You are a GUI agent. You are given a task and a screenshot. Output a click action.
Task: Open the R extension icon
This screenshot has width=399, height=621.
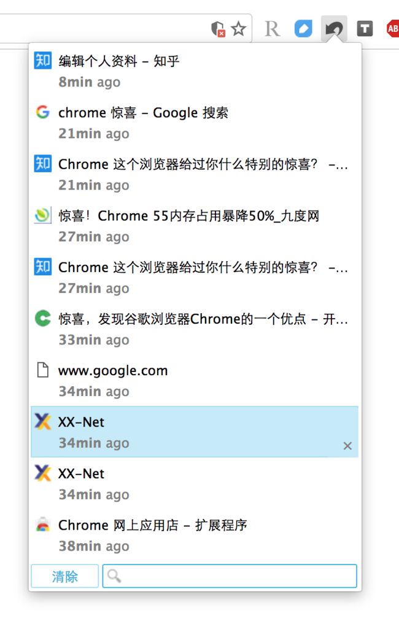click(x=272, y=29)
